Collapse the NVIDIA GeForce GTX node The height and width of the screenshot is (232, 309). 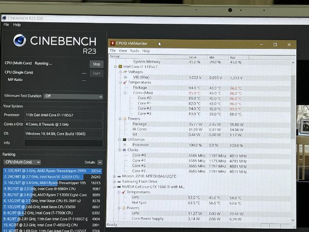[x=114, y=187]
